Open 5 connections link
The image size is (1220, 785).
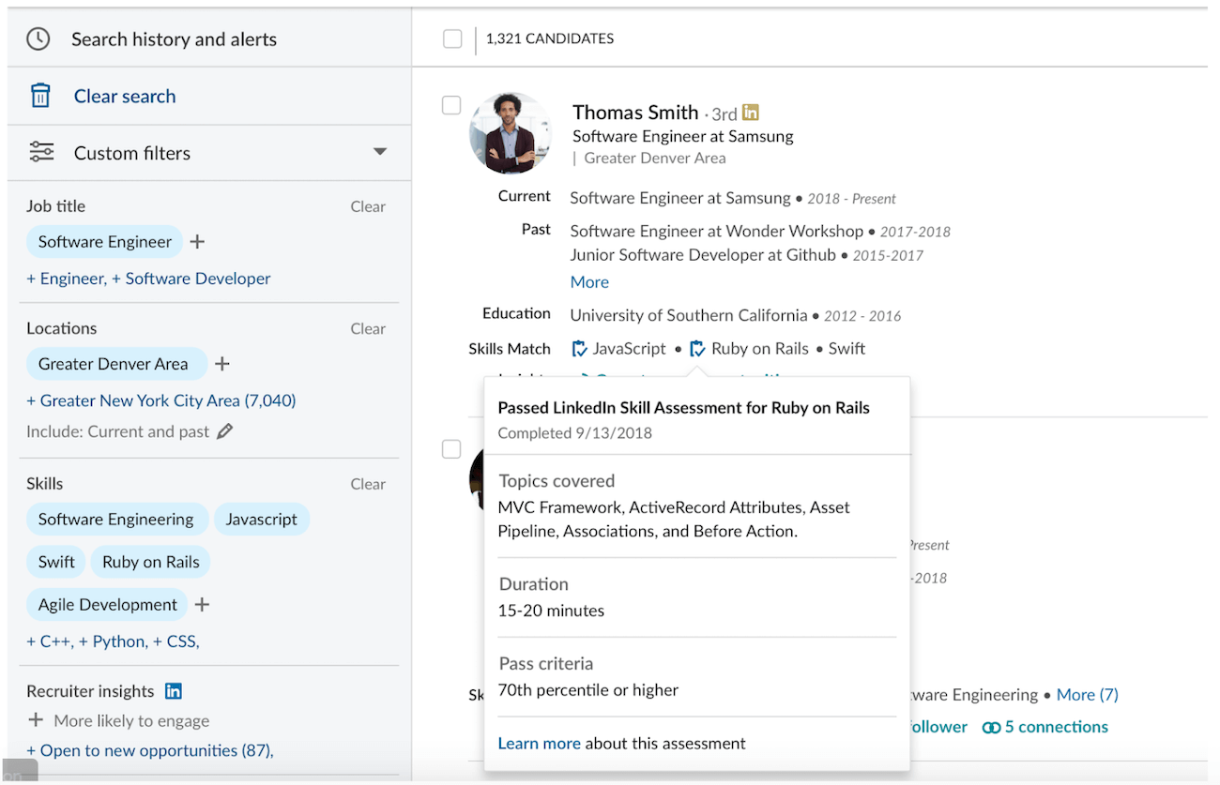1057,727
